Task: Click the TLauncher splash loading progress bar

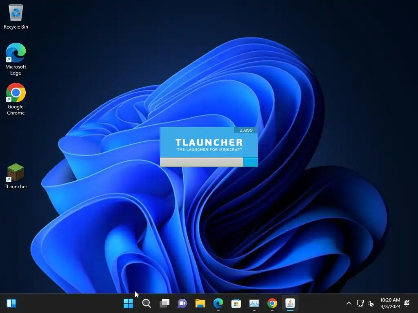Action: pos(209,162)
